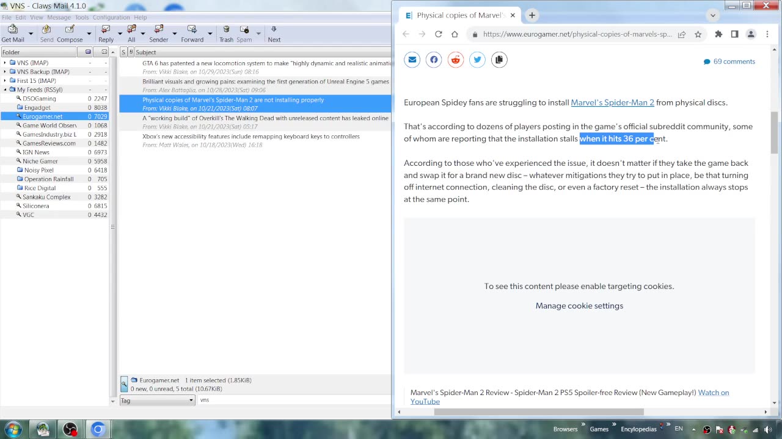Screen dimensions: 782x439
Task: Click the browser vertical scrollbar thumb
Action: tap(774, 133)
